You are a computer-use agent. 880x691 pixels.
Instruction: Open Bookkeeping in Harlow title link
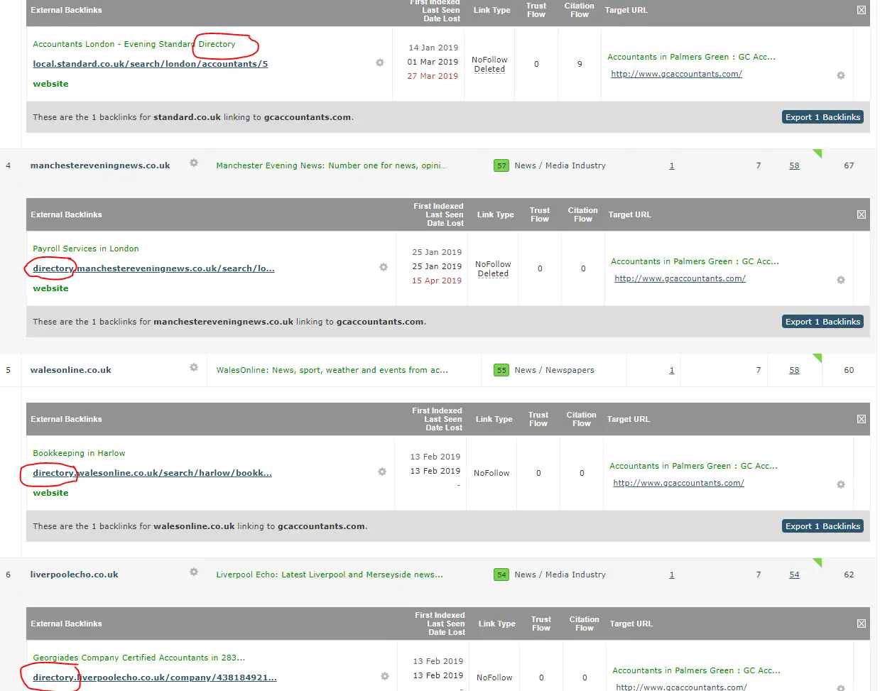click(79, 453)
